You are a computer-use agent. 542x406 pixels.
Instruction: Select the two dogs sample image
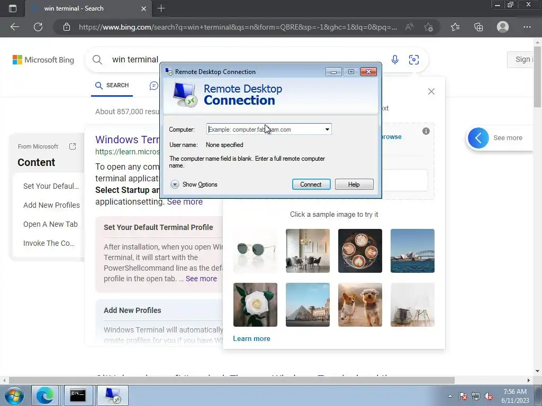coord(360,305)
